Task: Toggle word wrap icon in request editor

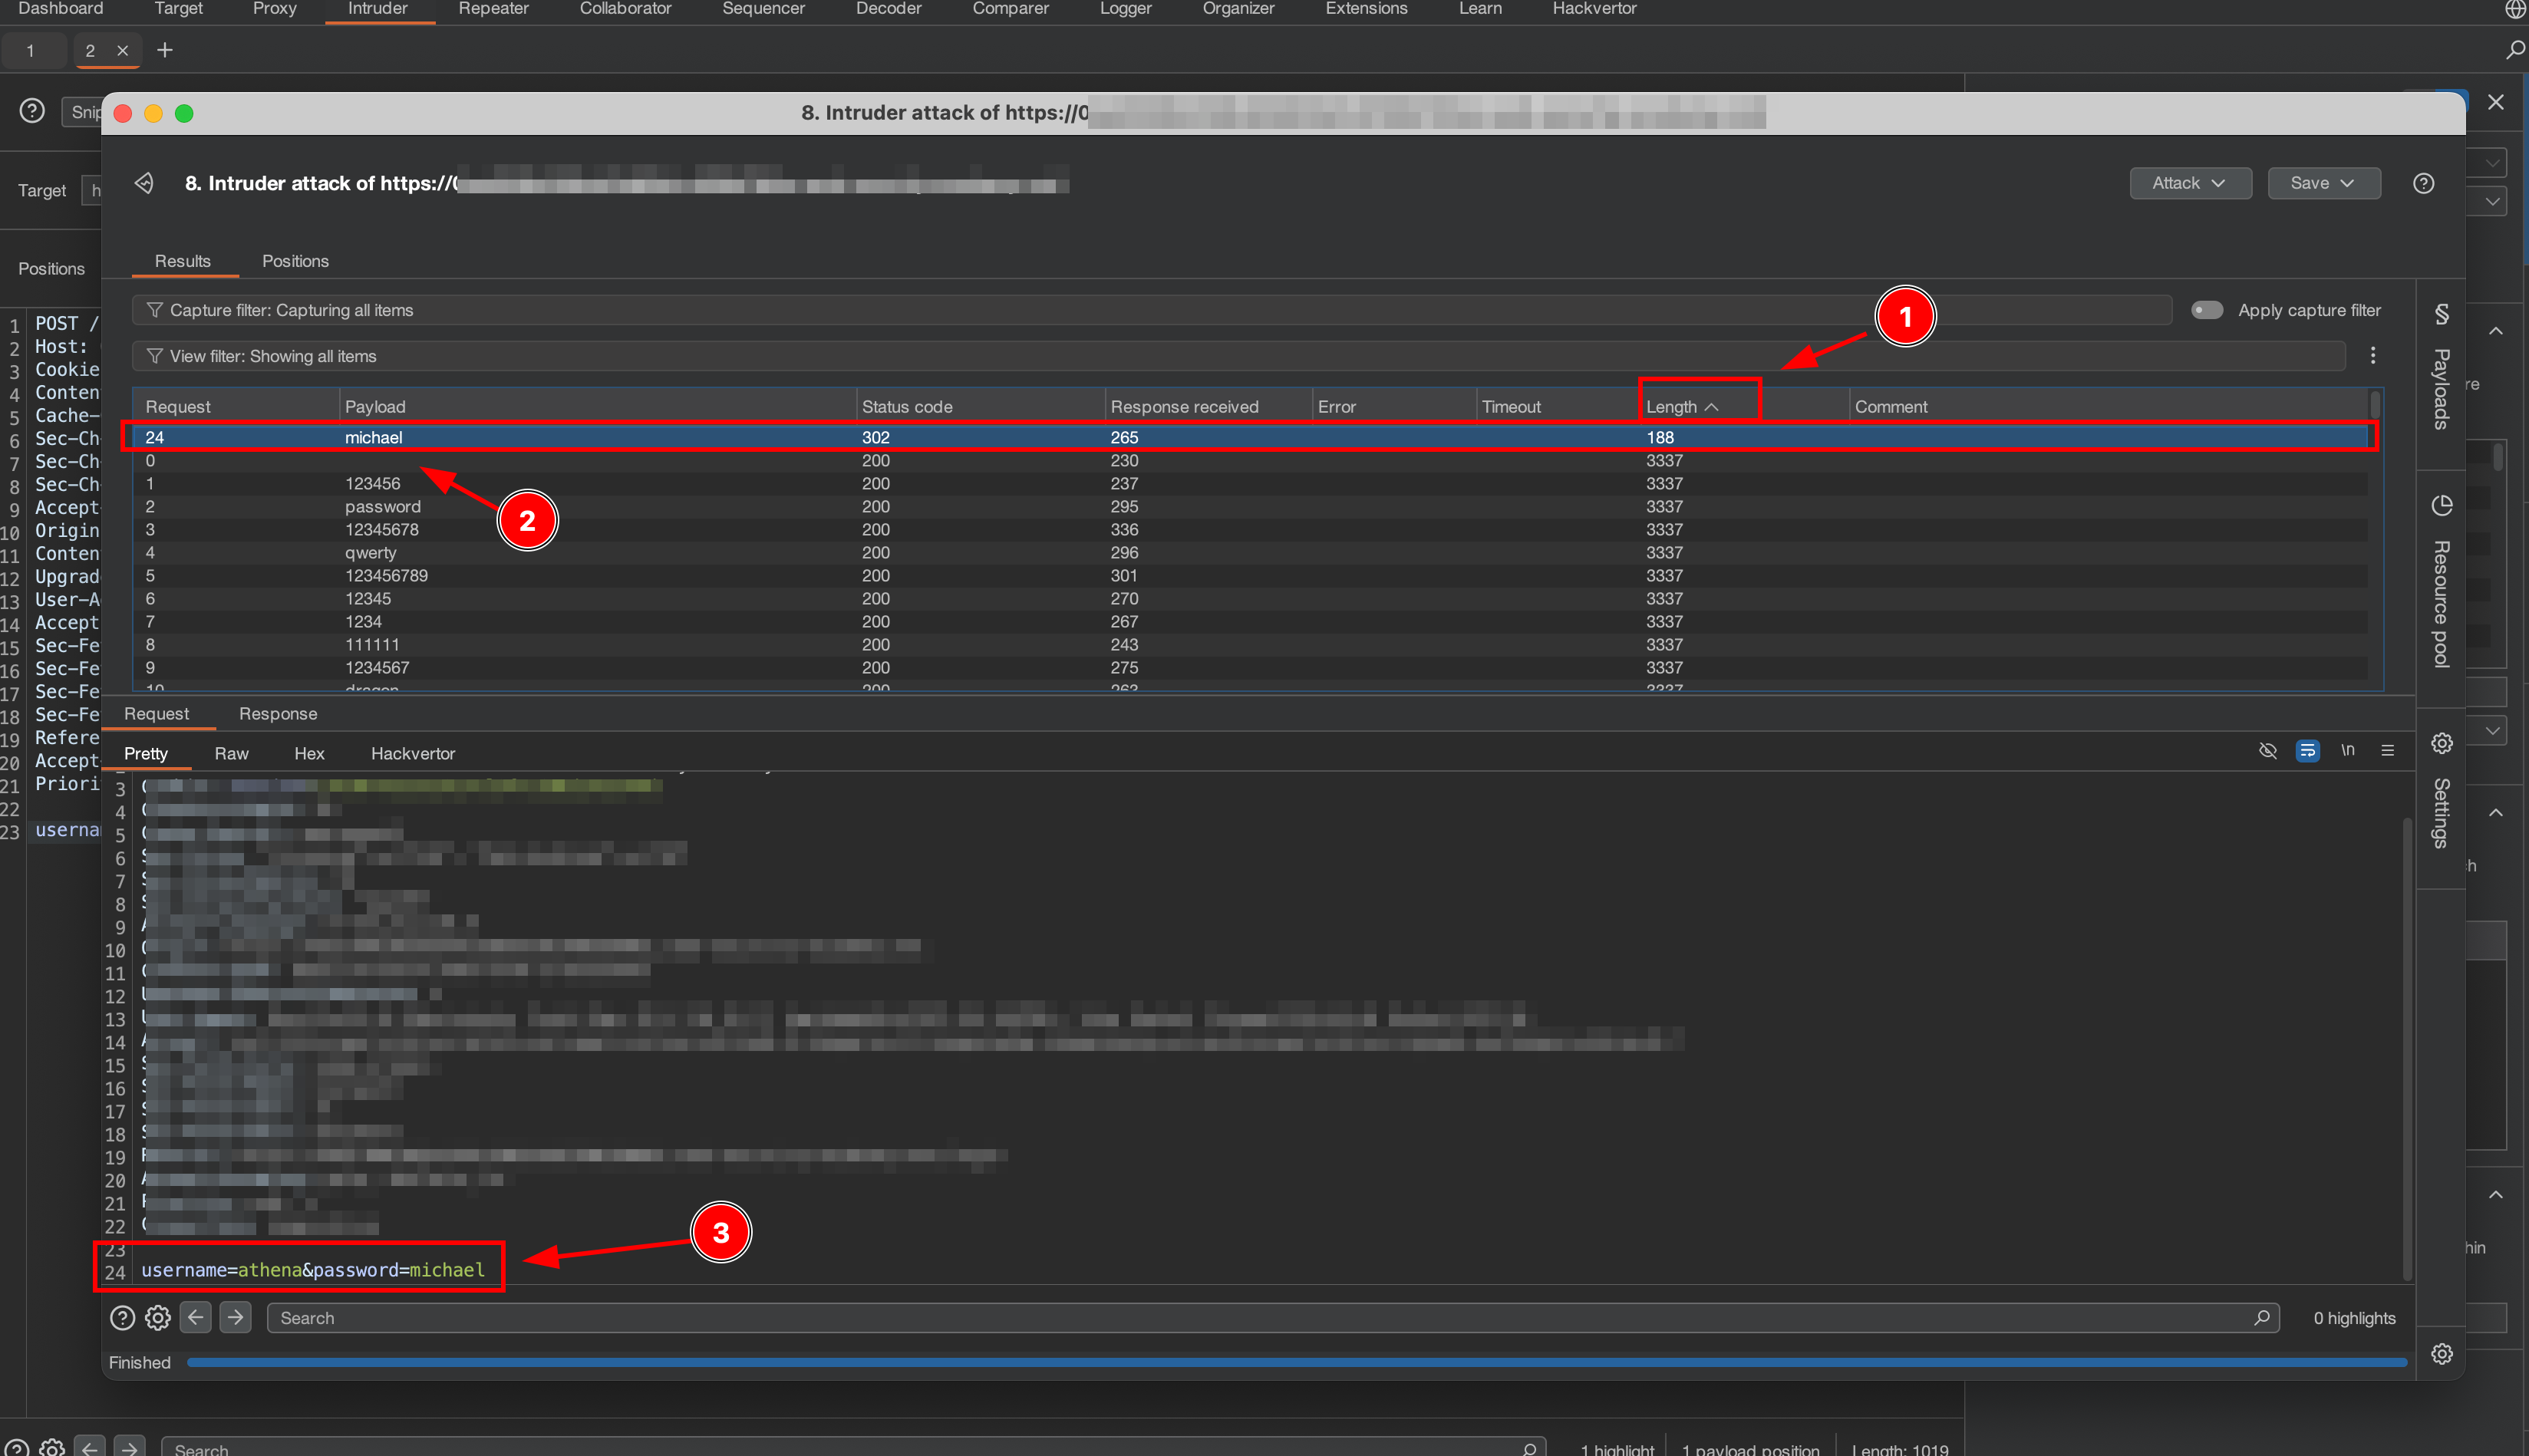Action: point(2307,751)
